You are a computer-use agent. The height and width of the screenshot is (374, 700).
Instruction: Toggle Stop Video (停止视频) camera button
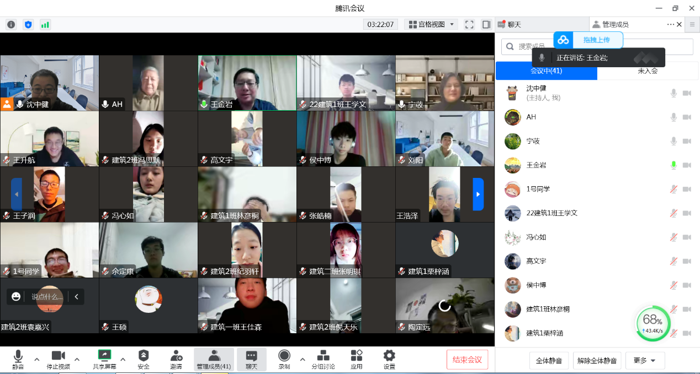[58, 356]
